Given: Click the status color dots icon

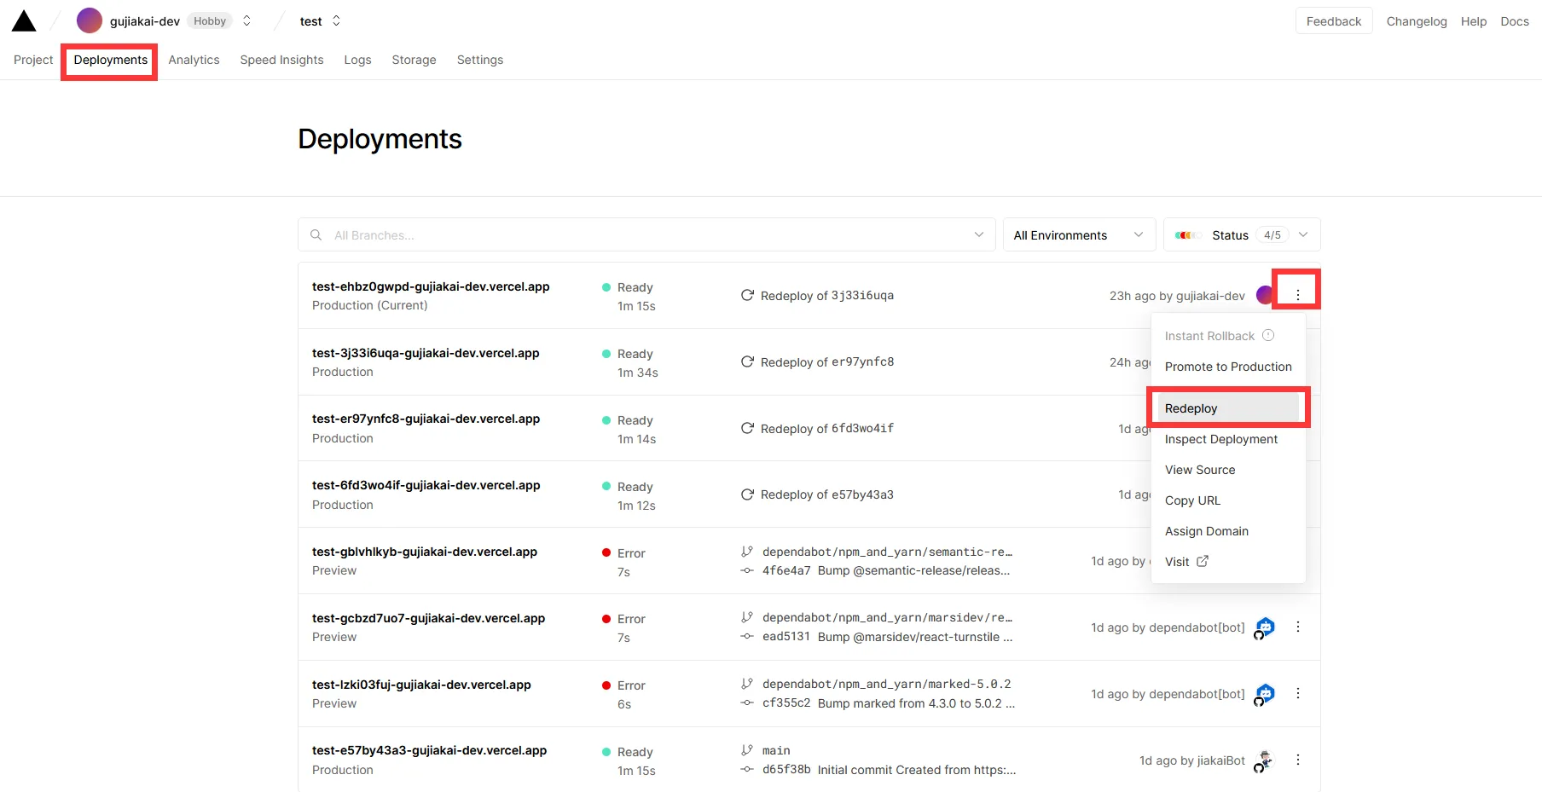Looking at the screenshot, I should tap(1187, 235).
